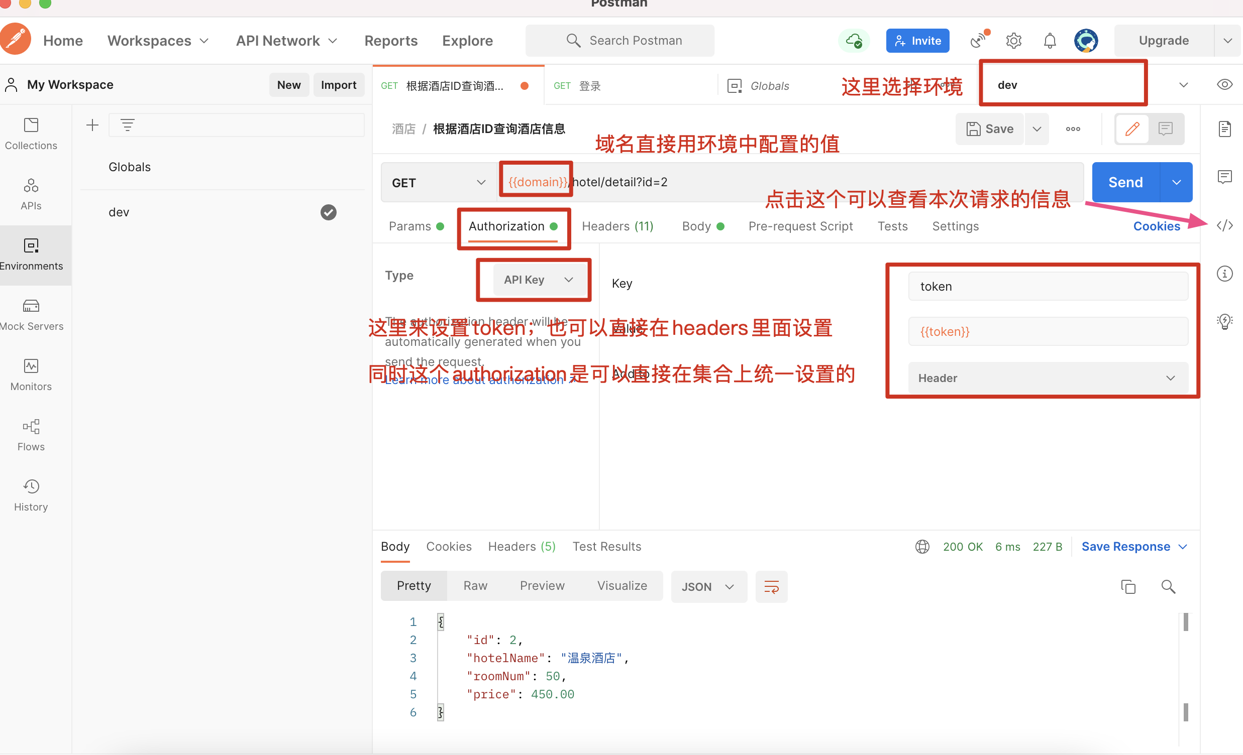1243x755 pixels.
Task: Toggle response line wrap icon
Action: point(771,587)
